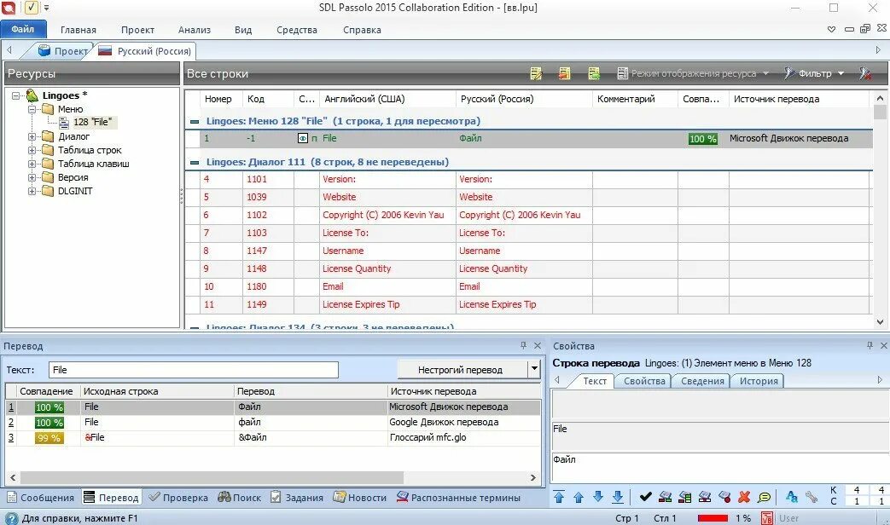The height and width of the screenshot is (525, 890).
Task: Open the Задания bottom panel tab
Action: click(296, 498)
